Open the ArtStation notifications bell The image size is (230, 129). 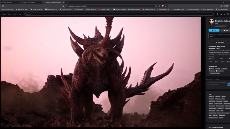pos(221,14)
